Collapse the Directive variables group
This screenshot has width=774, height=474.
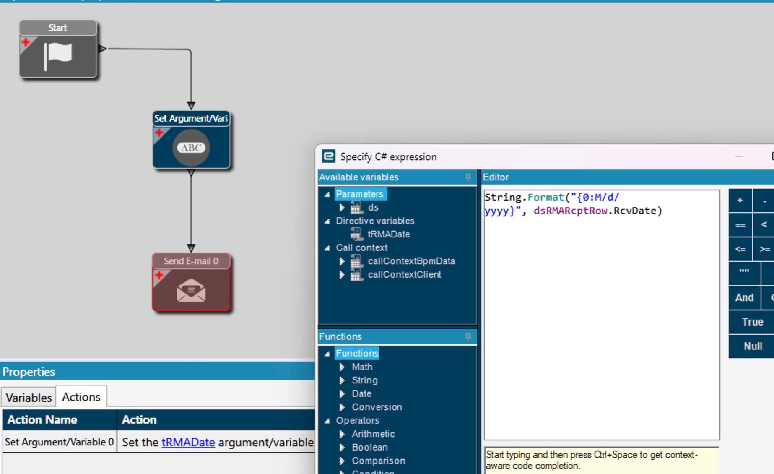pyautogui.click(x=327, y=221)
